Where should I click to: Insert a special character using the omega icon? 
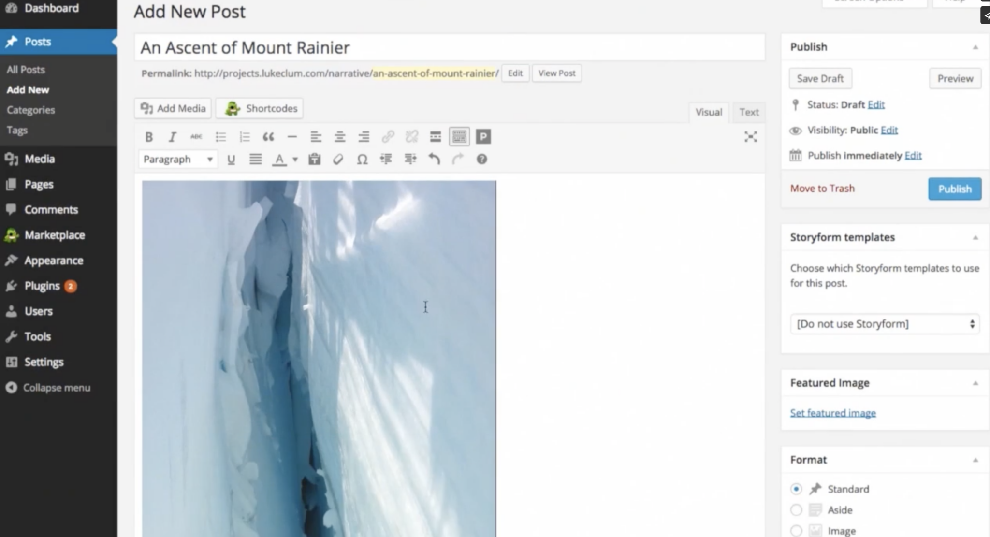tap(362, 159)
